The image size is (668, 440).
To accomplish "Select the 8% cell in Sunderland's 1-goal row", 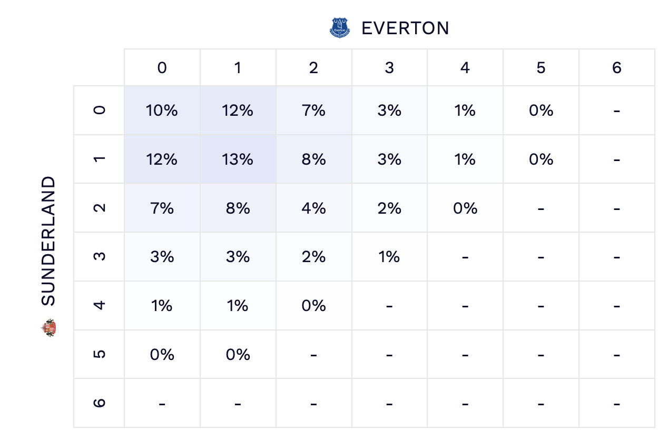I will 313,159.
